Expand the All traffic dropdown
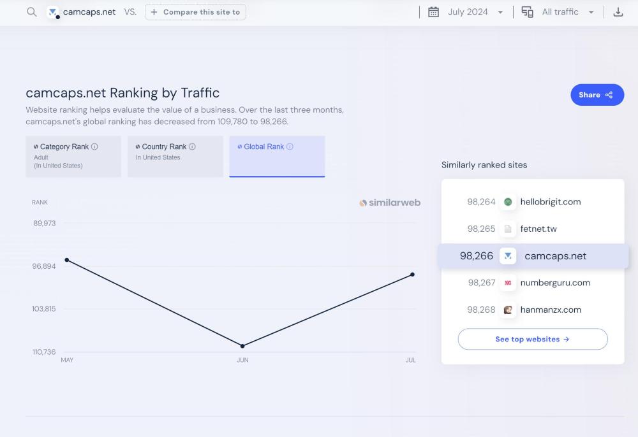Image resolution: width=638 pixels, height=437 pixels. (x=567, y=12)
